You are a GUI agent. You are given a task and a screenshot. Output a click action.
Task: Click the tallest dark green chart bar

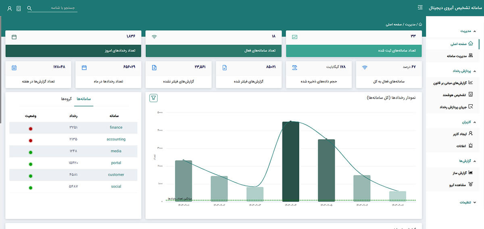tap(290, 161)
